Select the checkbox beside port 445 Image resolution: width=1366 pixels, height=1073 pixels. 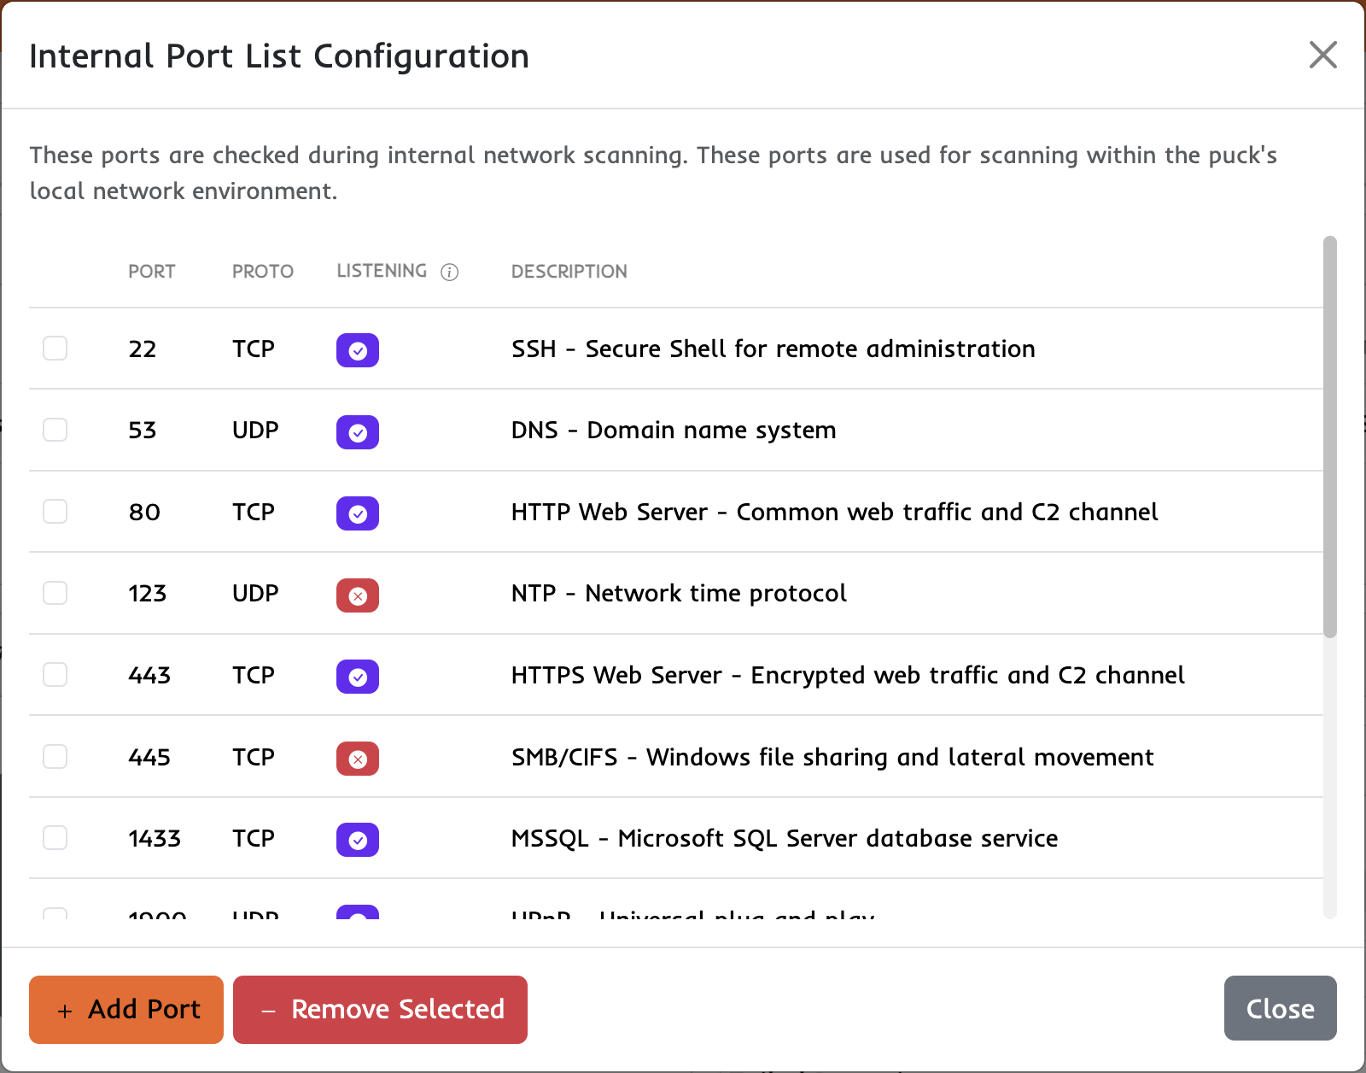[55, 756]
